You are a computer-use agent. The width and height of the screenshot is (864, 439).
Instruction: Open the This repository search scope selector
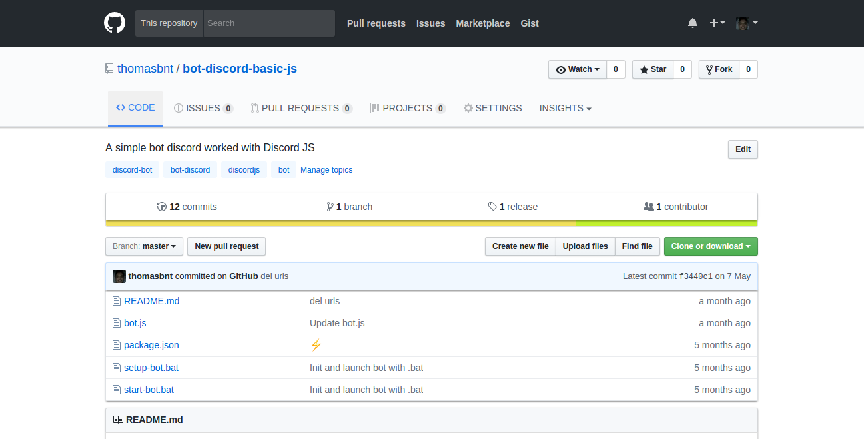pyautogui.click(x=169, y=23)
